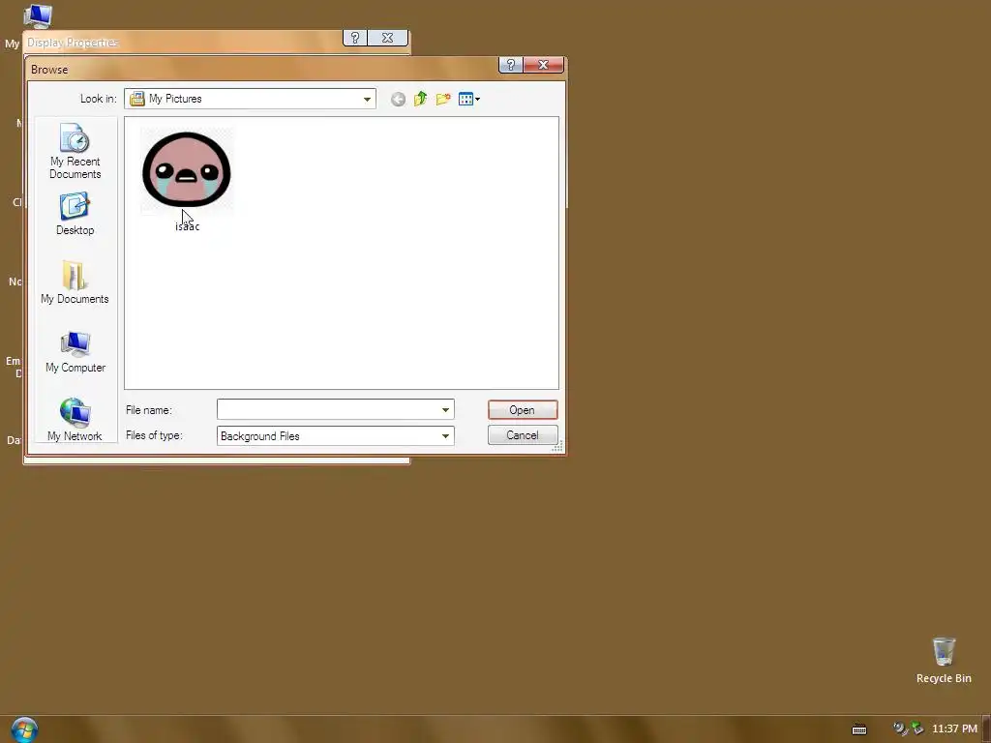Go up one folder level
This screenshot has height=743, width=991.
420,100
